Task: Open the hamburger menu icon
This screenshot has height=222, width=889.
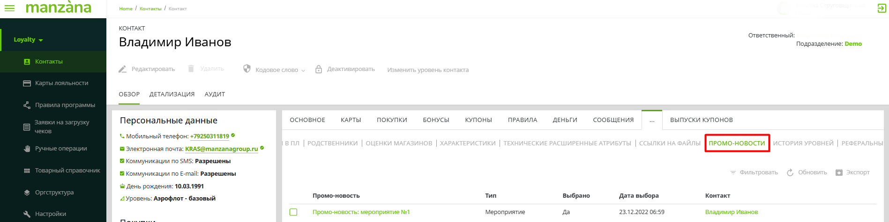Action: pyautogui.click(x=9, y=8)
